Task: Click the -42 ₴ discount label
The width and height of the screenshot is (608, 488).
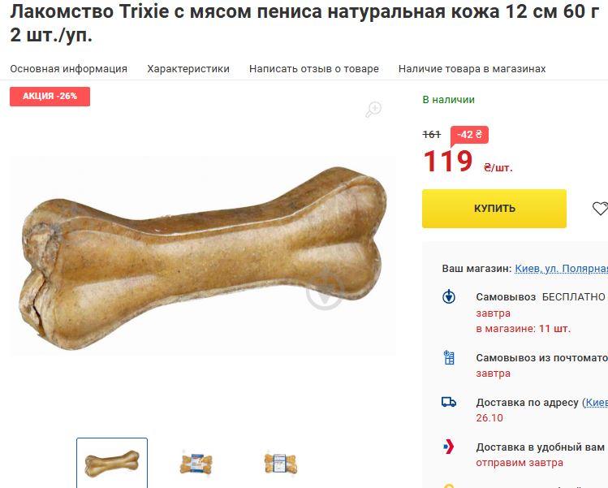Action: point(469,135)
